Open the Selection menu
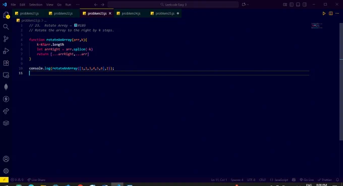 click(36, 5)
